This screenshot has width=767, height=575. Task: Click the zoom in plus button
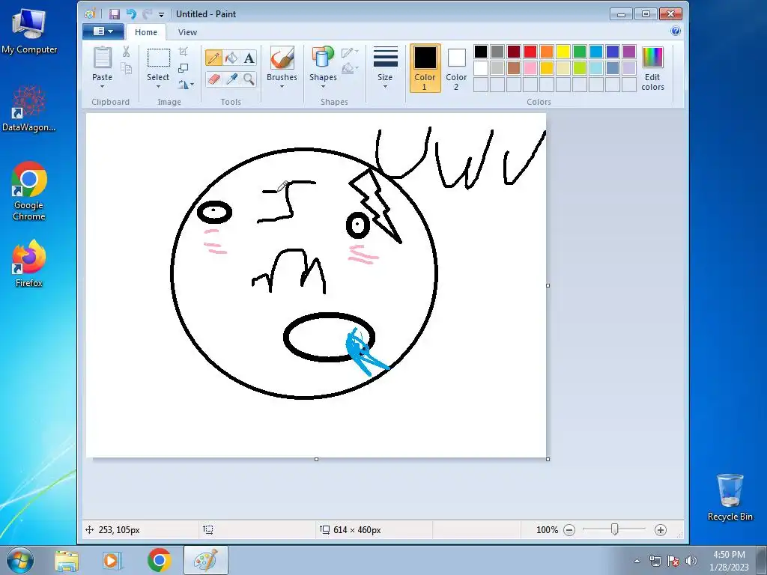(661, 529)
